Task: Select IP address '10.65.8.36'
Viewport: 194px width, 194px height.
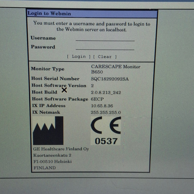Action: 102,106
